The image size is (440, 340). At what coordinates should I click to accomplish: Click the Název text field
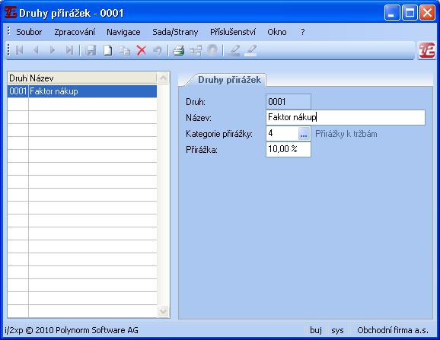click(x=346, y=117)
